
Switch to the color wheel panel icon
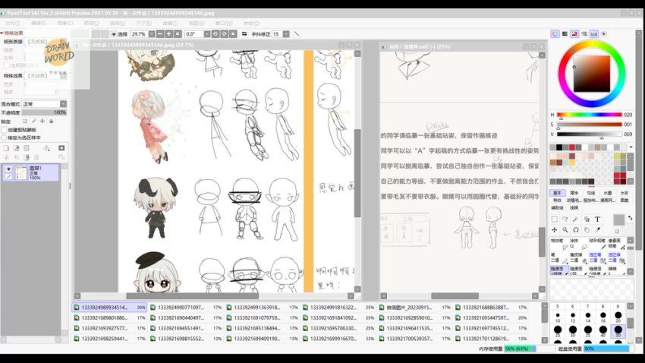click(555, 33)
